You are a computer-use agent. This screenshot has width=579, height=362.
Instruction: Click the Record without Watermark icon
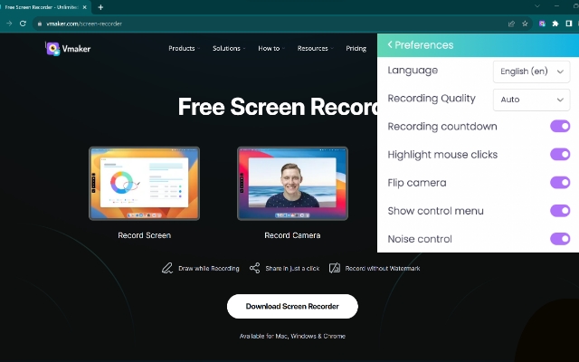click(335, 269)
